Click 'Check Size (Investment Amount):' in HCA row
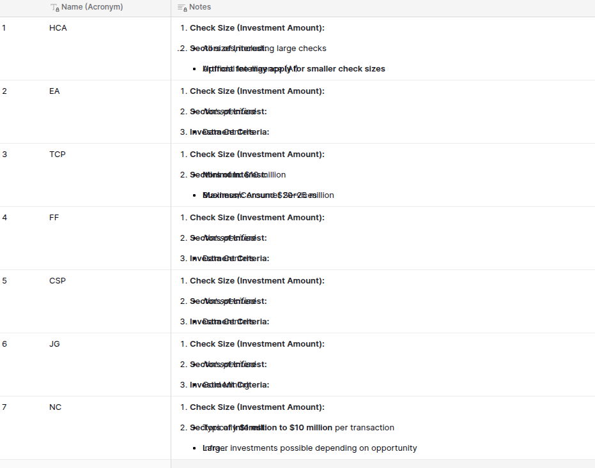The width and height of the screenshot is (595, 468). tap(257, 28)
